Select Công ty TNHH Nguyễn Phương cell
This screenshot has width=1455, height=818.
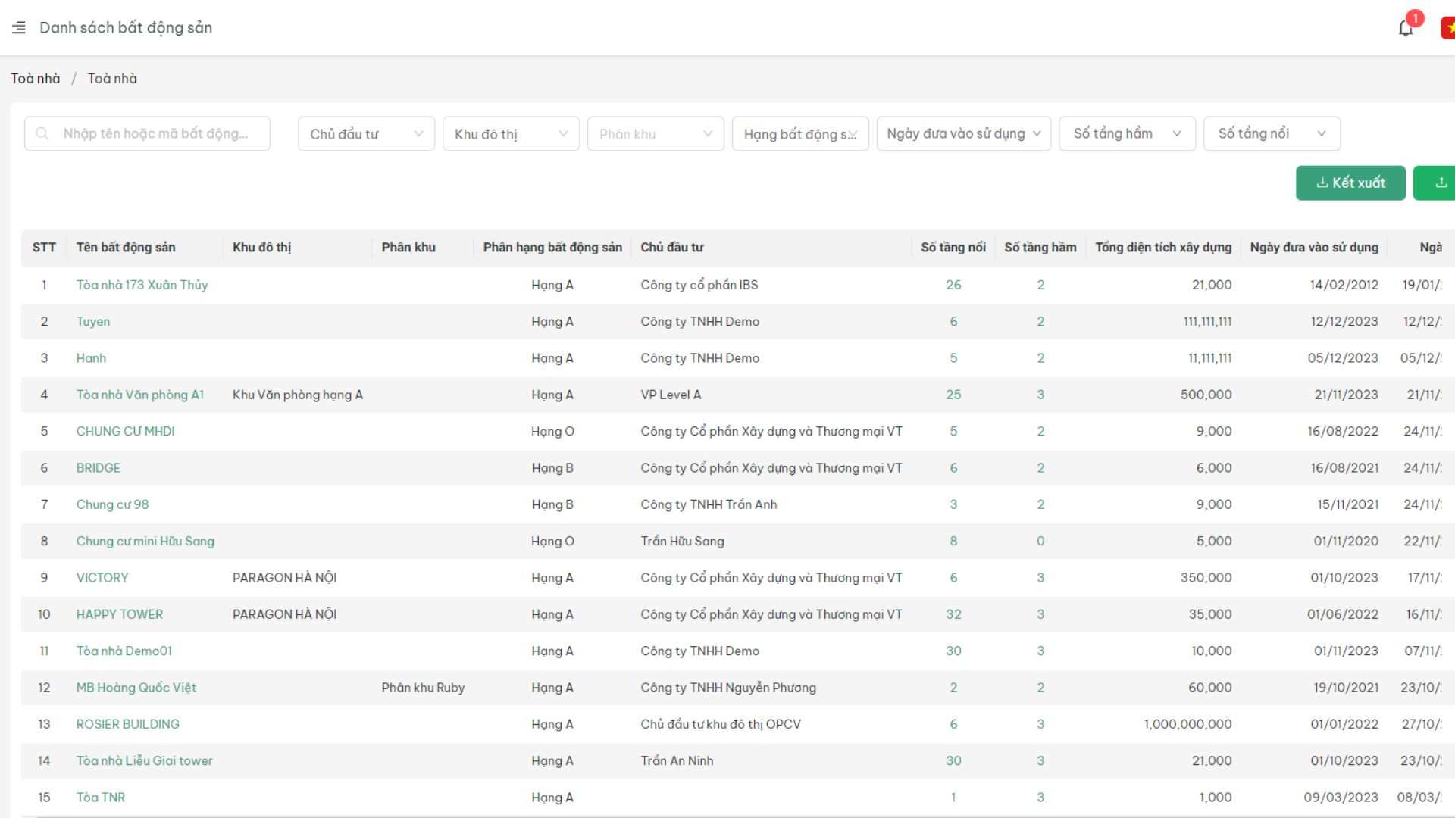pos(728,688)
